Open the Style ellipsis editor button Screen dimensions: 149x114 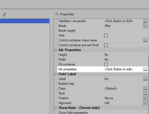(145, 93)
